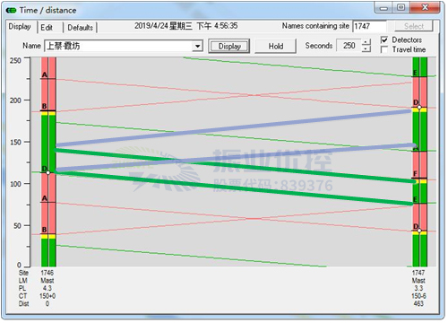Screen dimensions: 448x323
Task: Click the Seconds value field
Action: point(349,46)
